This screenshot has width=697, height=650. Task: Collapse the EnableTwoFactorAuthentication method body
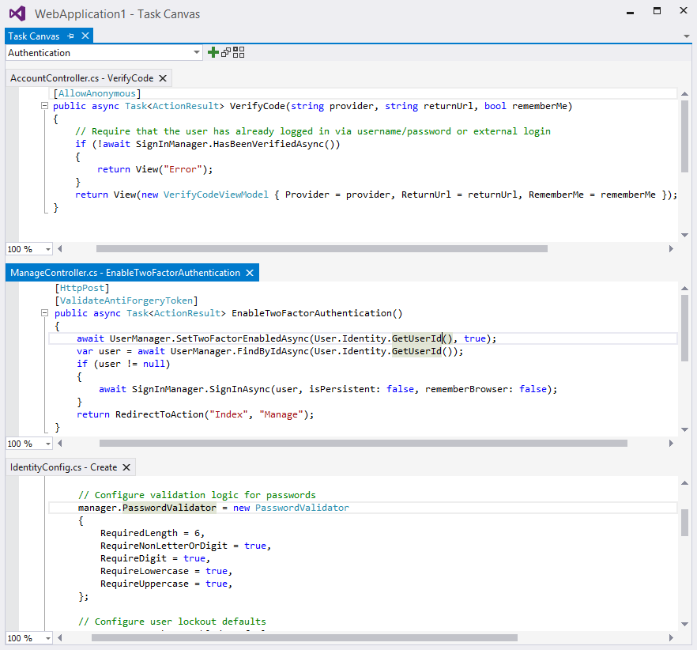(45, 313)
